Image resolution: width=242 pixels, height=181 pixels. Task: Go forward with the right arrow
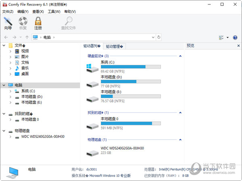(15, 37)
